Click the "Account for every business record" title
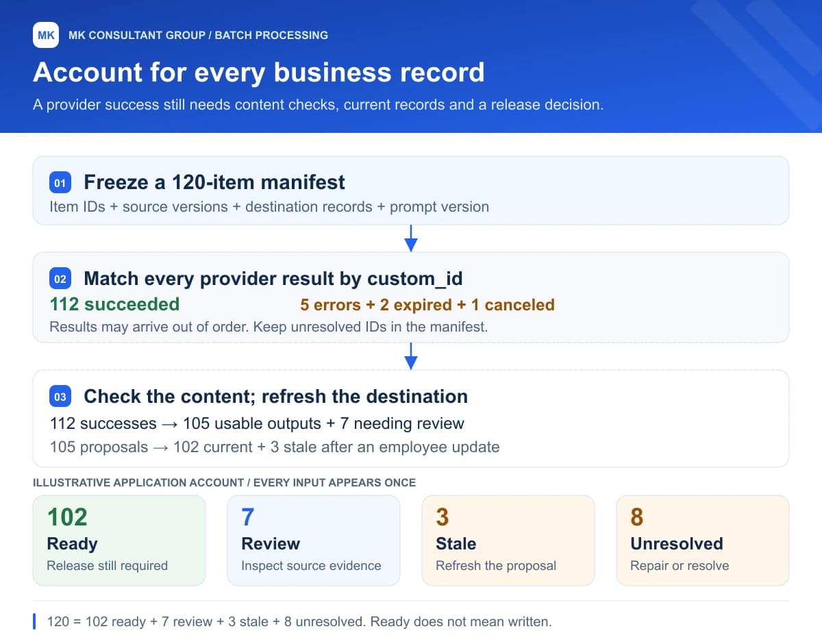Image resolution: width=822 pixels, height=644 pixels. (x=259, y=73)
